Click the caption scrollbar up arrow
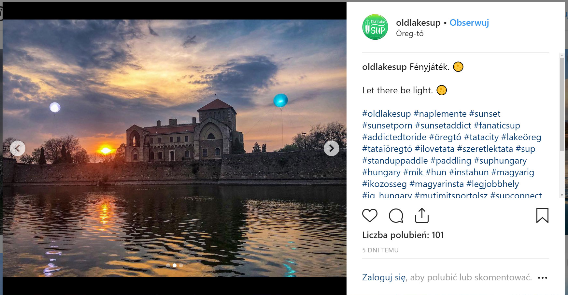Screen dimensions: 568x295 (562, 56)
